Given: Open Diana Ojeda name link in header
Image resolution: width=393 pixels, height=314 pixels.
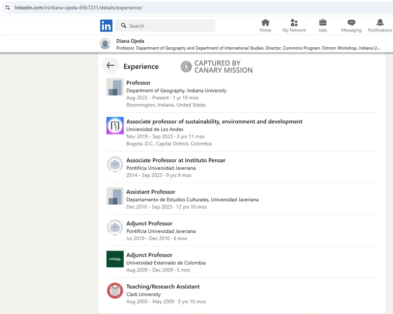Looking at the screenshot, I should pos(130,41).
